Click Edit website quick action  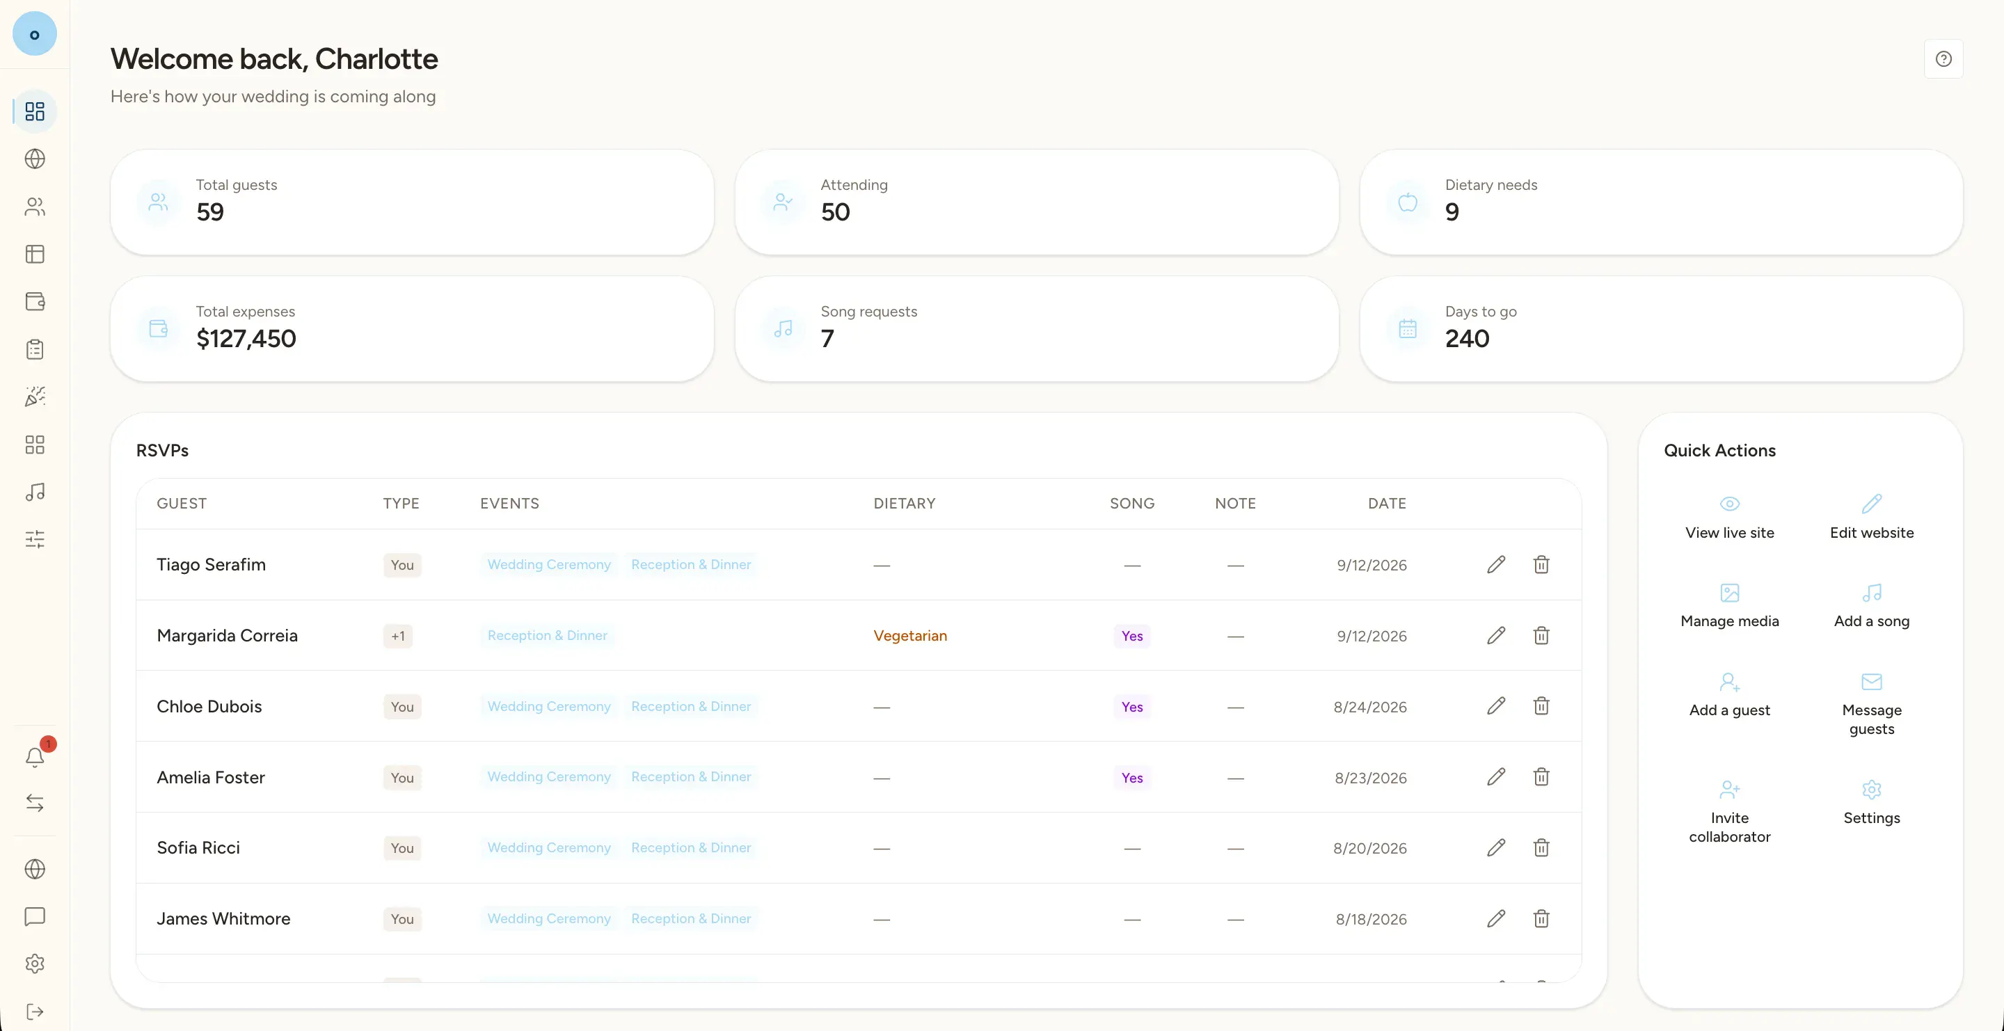tap(1872, 517)
